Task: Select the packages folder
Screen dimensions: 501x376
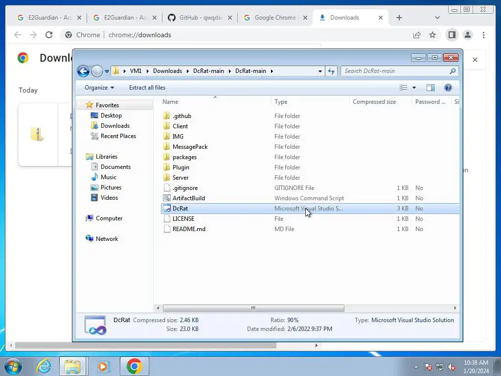Action: pos(184,157)
